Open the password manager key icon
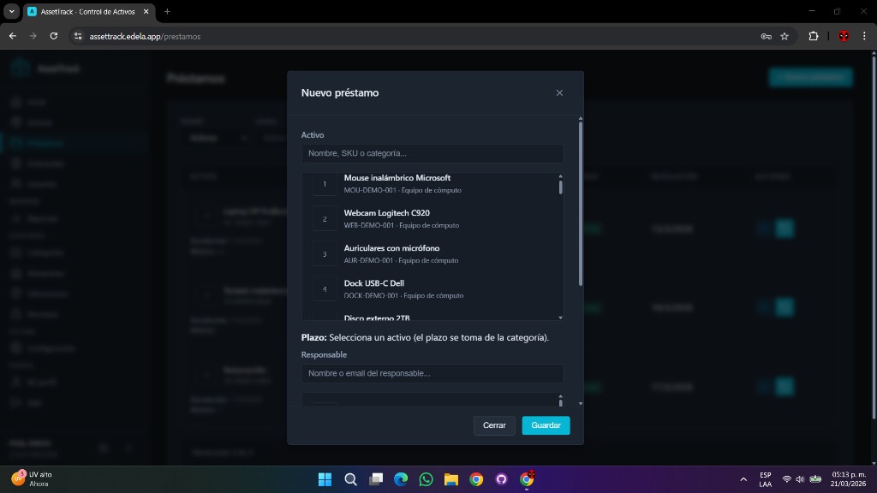Viewport: 877px width, 493px height. [766, 36]
